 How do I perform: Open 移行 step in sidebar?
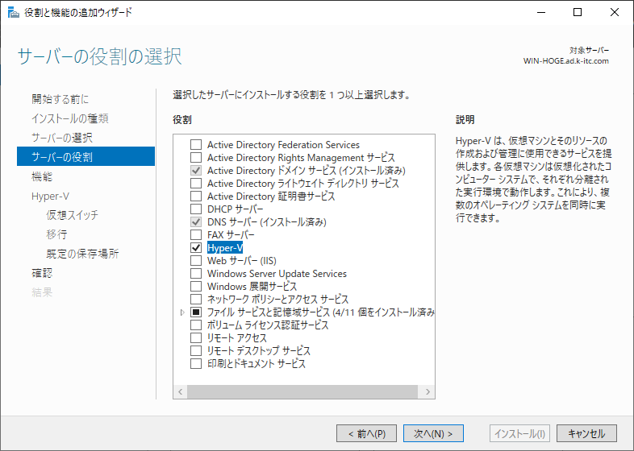coord(56,234)
